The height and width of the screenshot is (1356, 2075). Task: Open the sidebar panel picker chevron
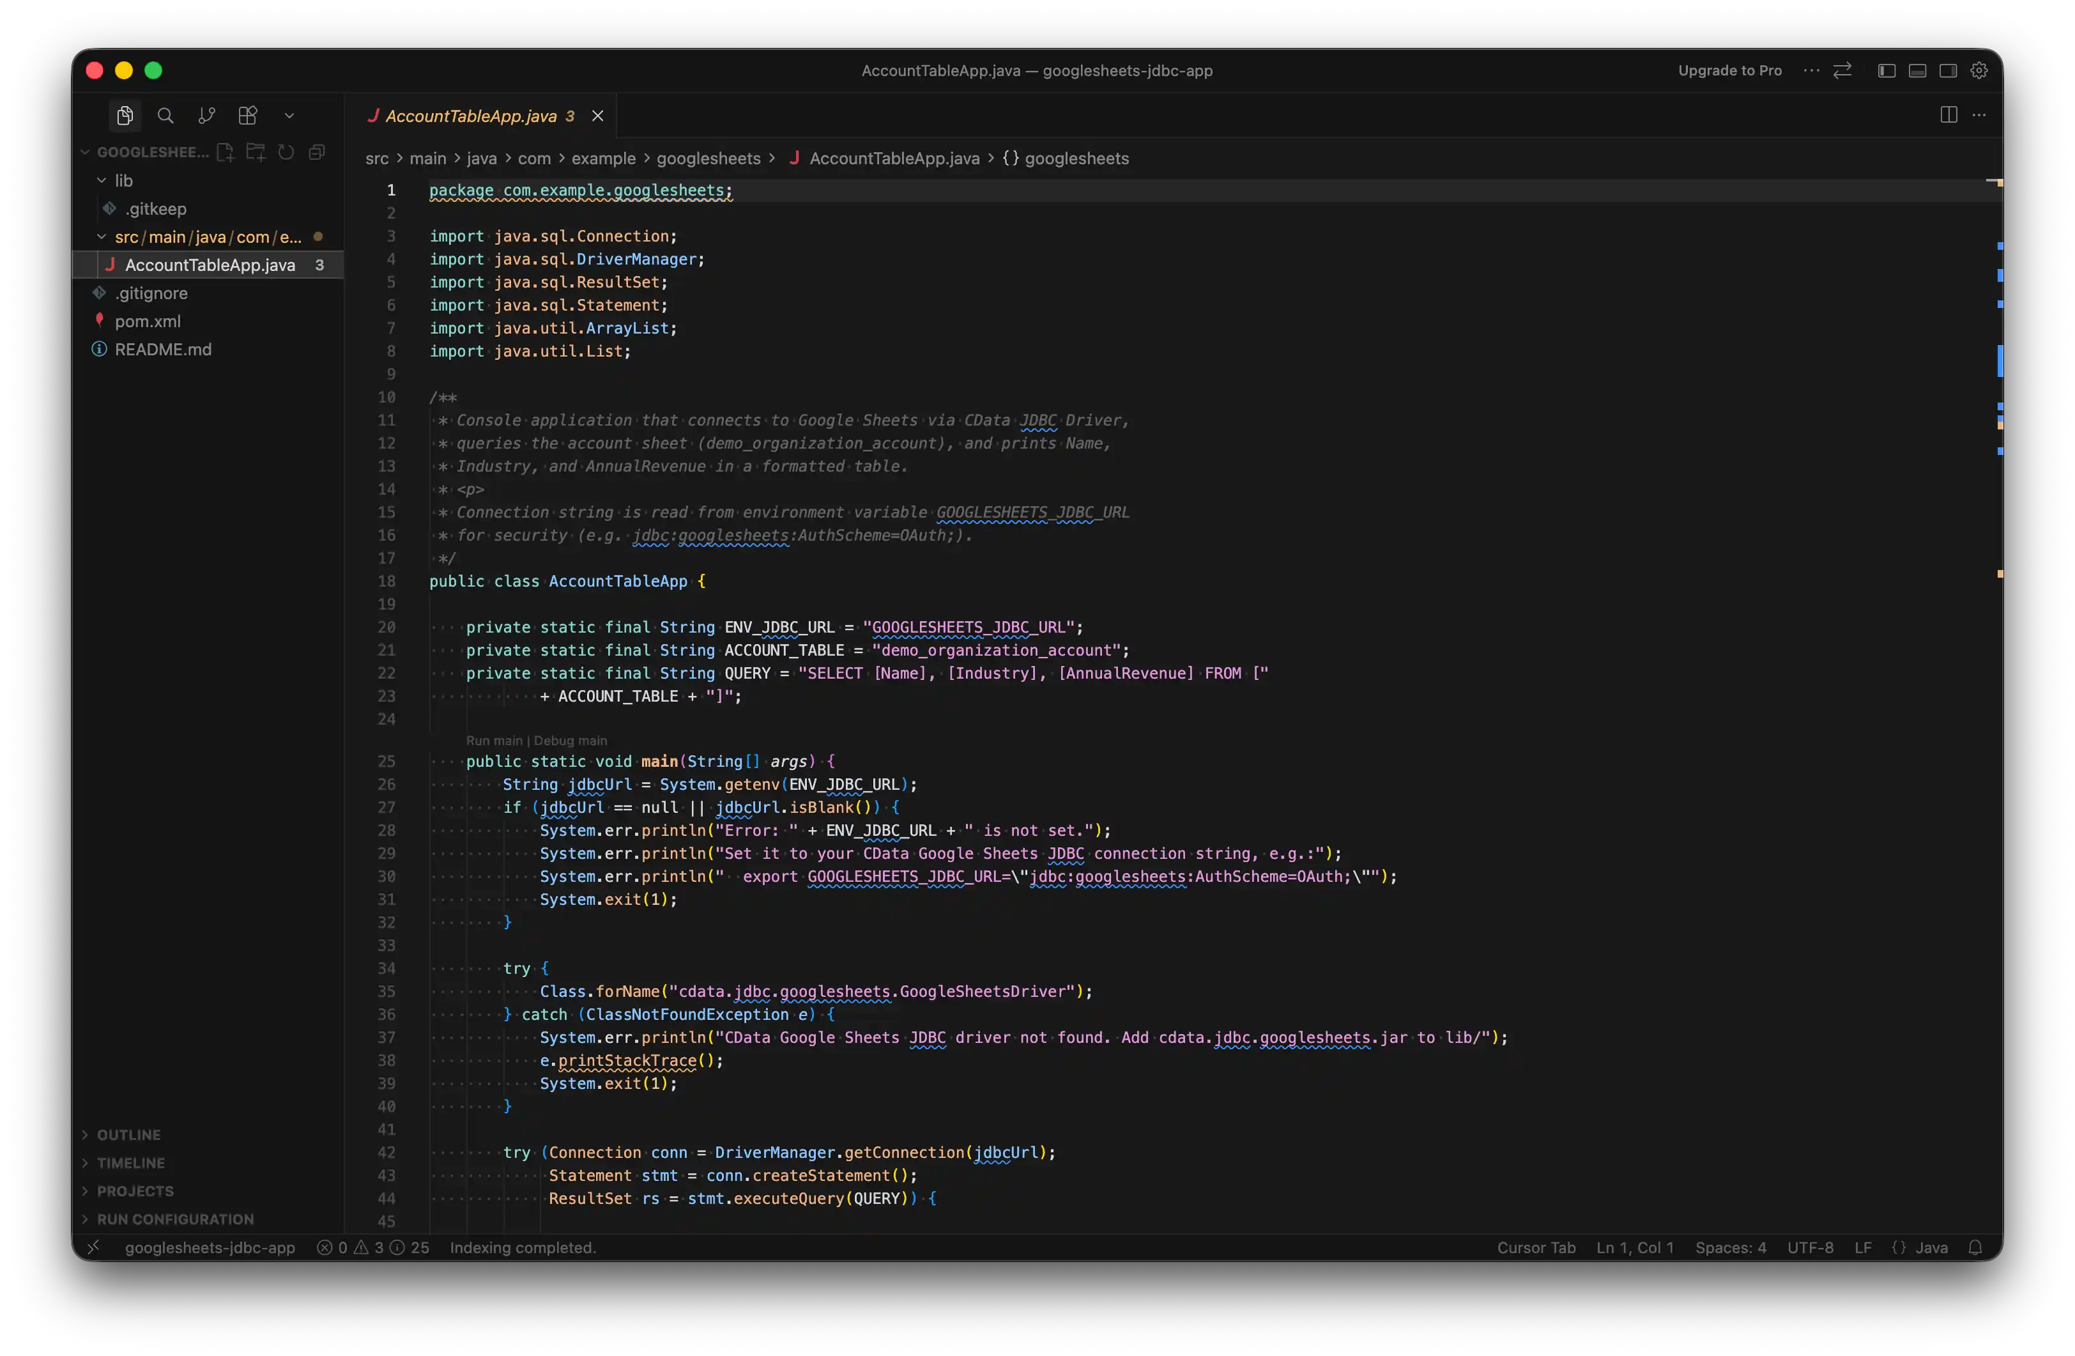(x=289, y=114)
